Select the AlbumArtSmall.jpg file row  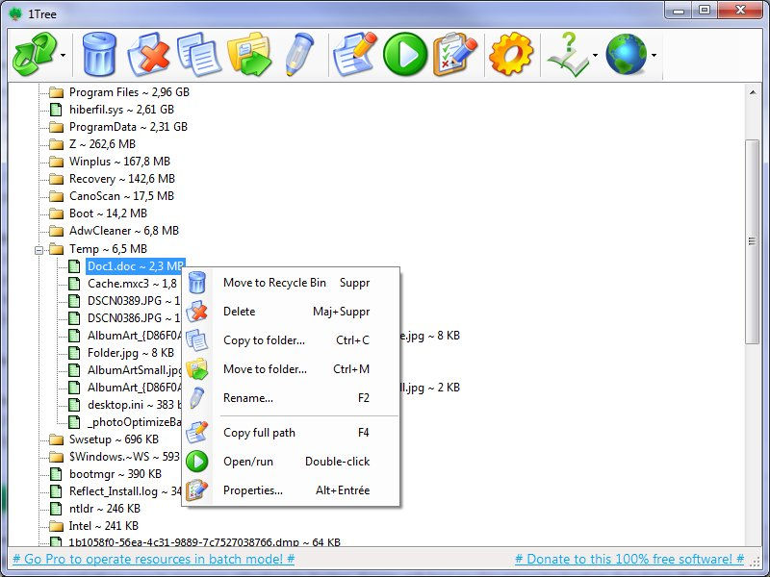tap(134, 370)
